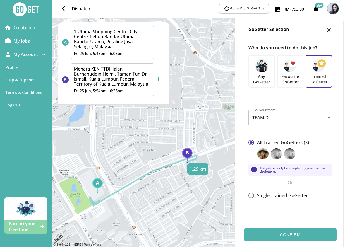
Task: Click the arrow on the Earn banner
Action: point(42,227)
